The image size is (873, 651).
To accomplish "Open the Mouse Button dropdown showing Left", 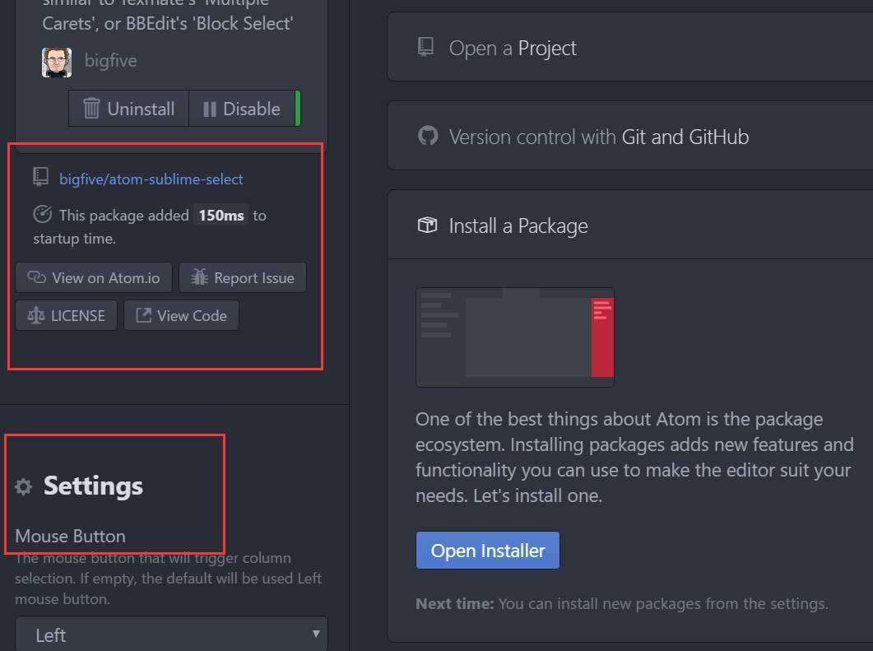I will tap(171, 634).
